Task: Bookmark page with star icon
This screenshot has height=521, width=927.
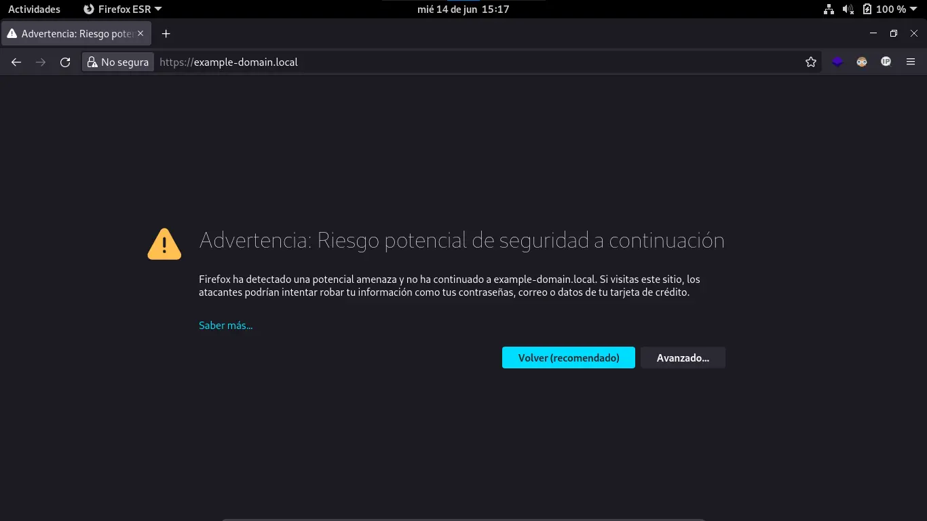Action: click(x=811, y=62)
